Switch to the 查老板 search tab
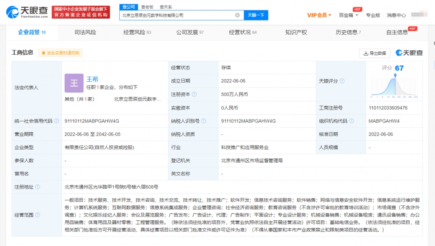The image size is (435, 246). click(x=147, y=7)
